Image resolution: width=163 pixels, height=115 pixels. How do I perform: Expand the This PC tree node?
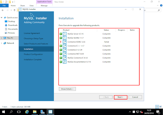pyautogui.click(x=2, y=38)
